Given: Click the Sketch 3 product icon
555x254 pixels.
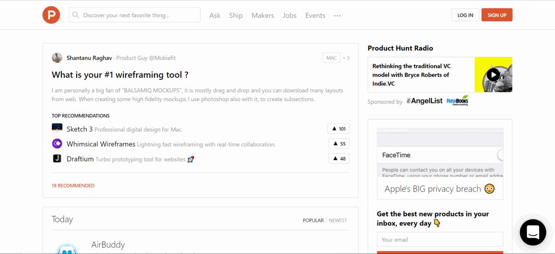Looking at the screenshot, I should pos(57,129).
